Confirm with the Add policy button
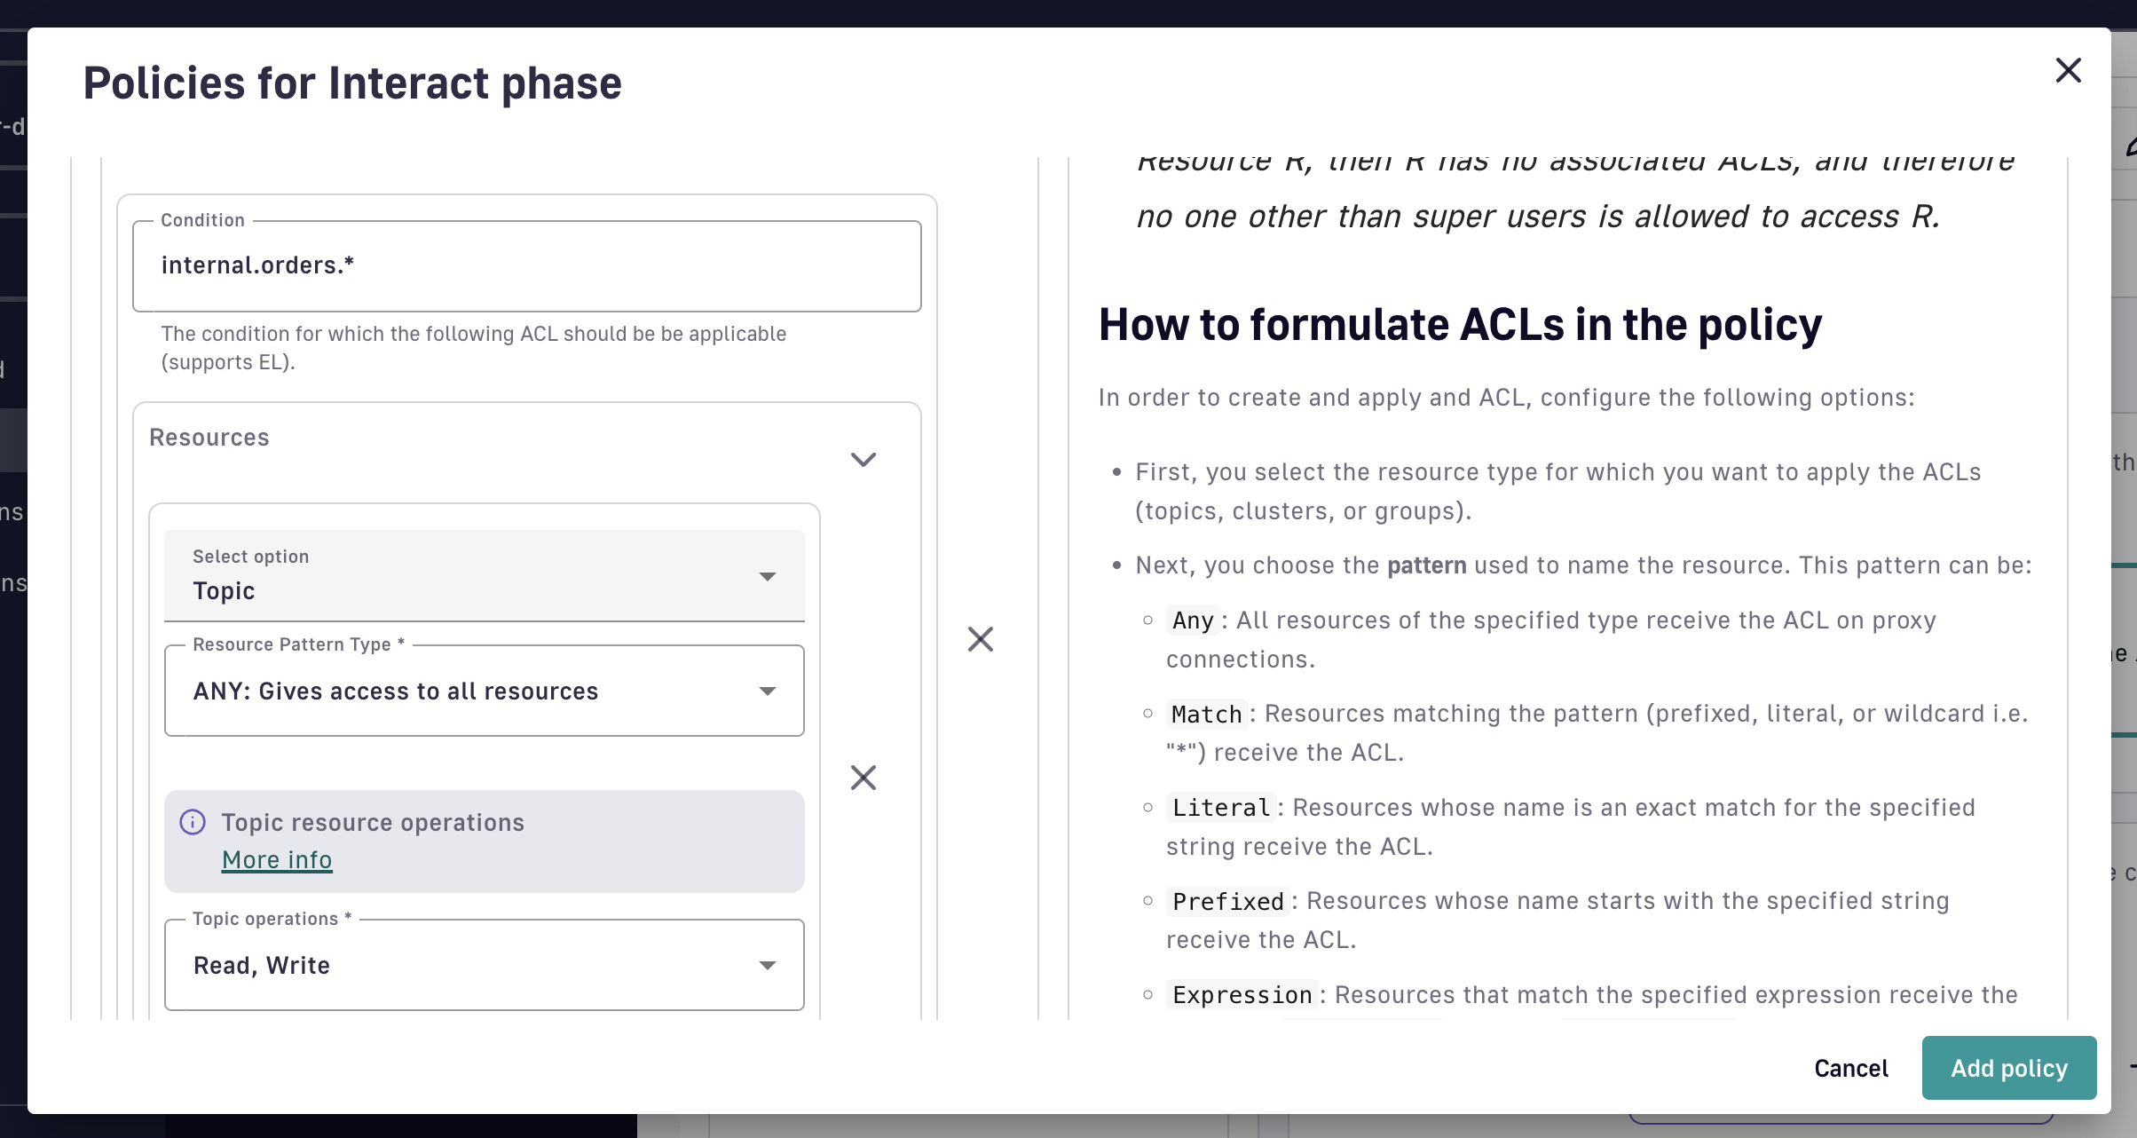2137x1138 pixels. (x=2008, y=1068)
